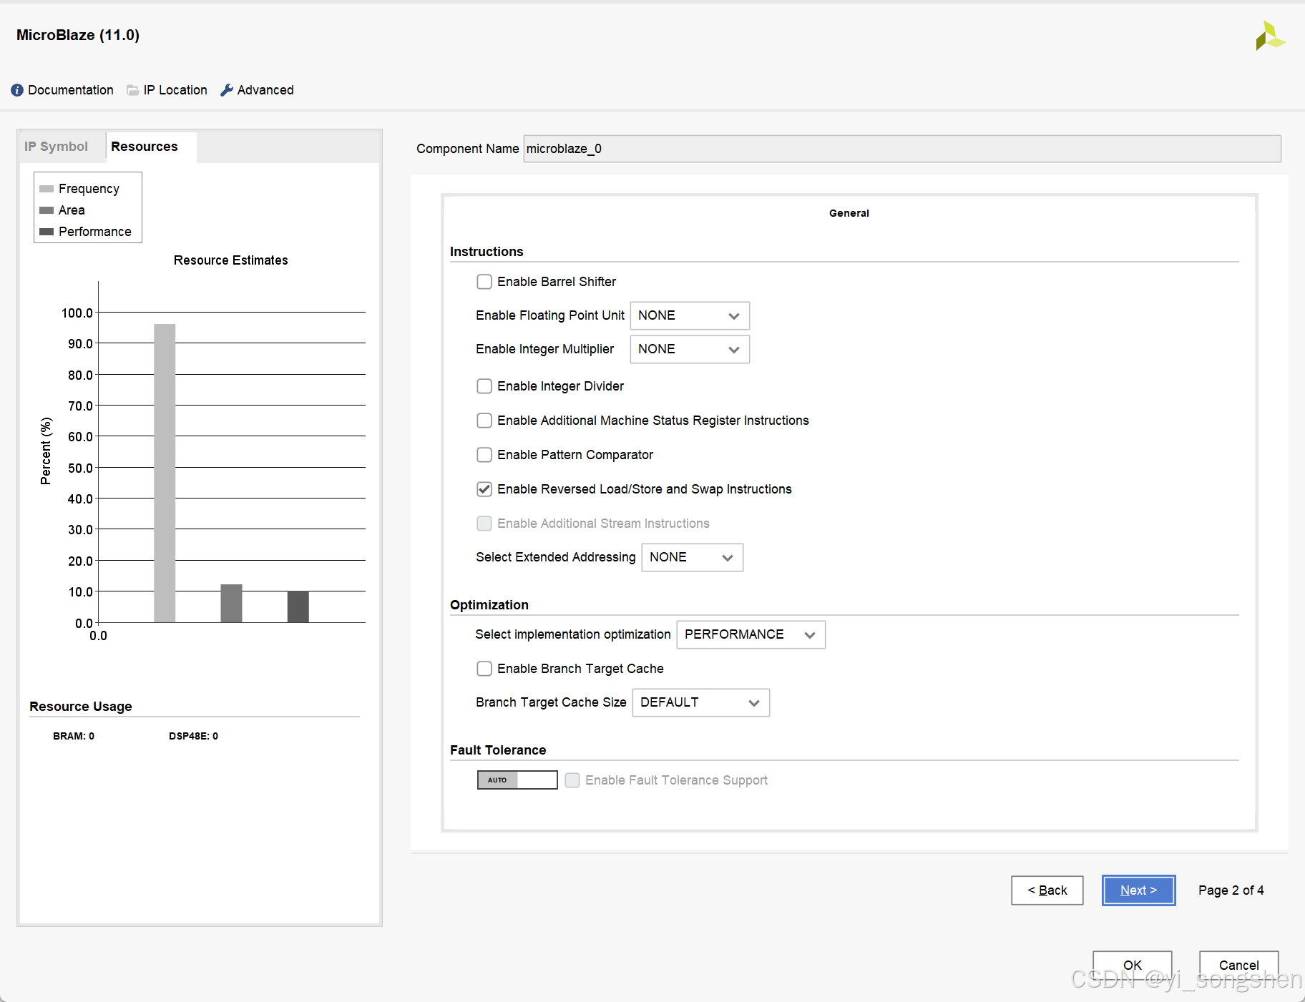1305x1002 pixels.
Task: Click the 'Fault Tolerance' section heading
Action: [x=498, y=750]
